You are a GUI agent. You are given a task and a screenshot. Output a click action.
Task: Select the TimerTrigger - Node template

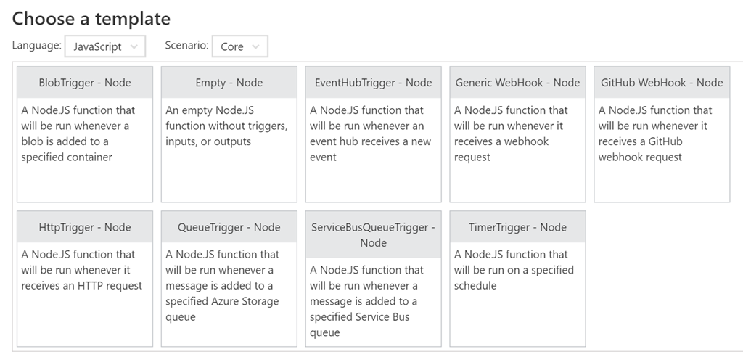point(517,227)
